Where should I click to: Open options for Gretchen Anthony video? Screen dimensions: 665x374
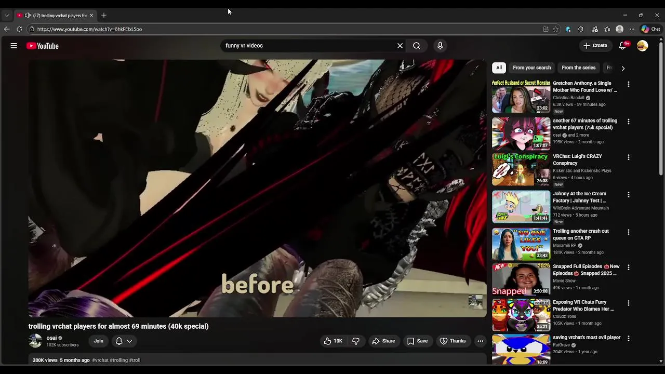[629, 84]
